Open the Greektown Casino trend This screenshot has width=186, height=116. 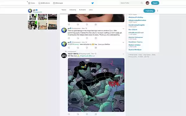[x=135, y=42]
